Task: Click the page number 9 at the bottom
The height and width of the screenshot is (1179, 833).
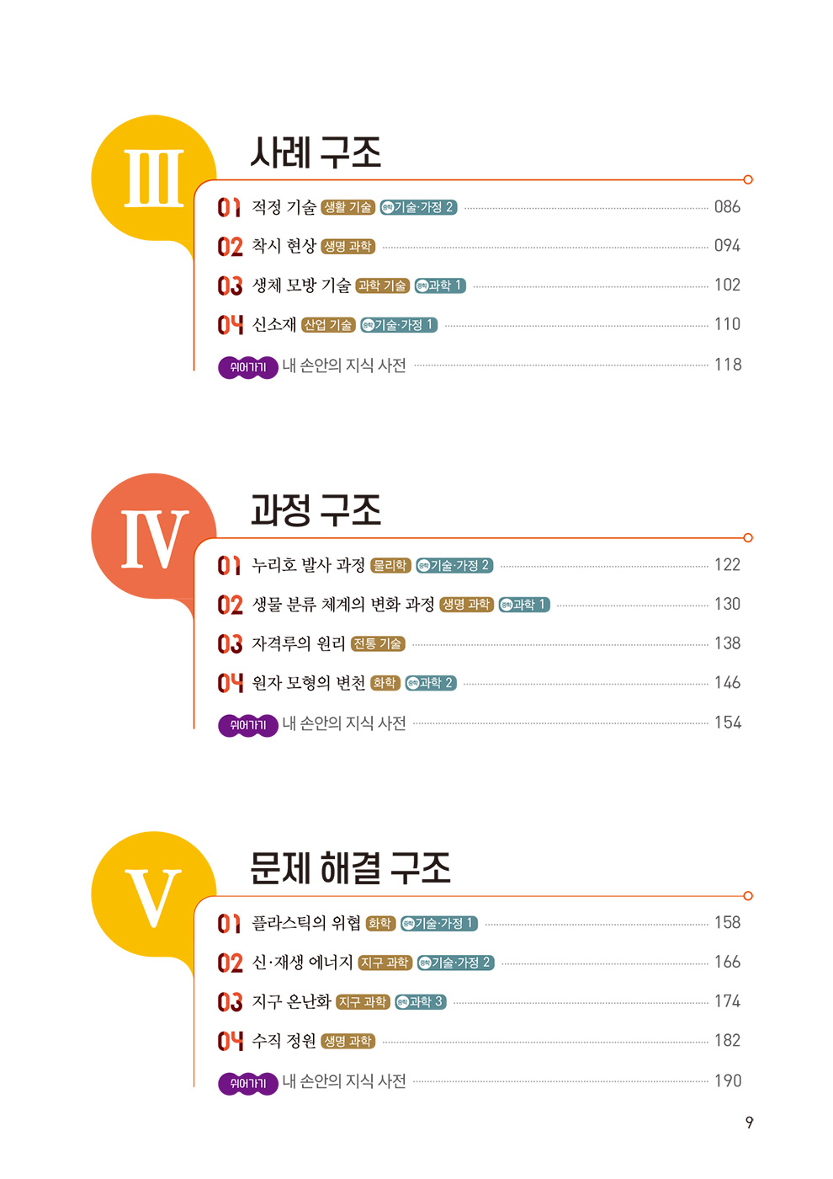Action: pyautogui.click(x=749, y=1123)
